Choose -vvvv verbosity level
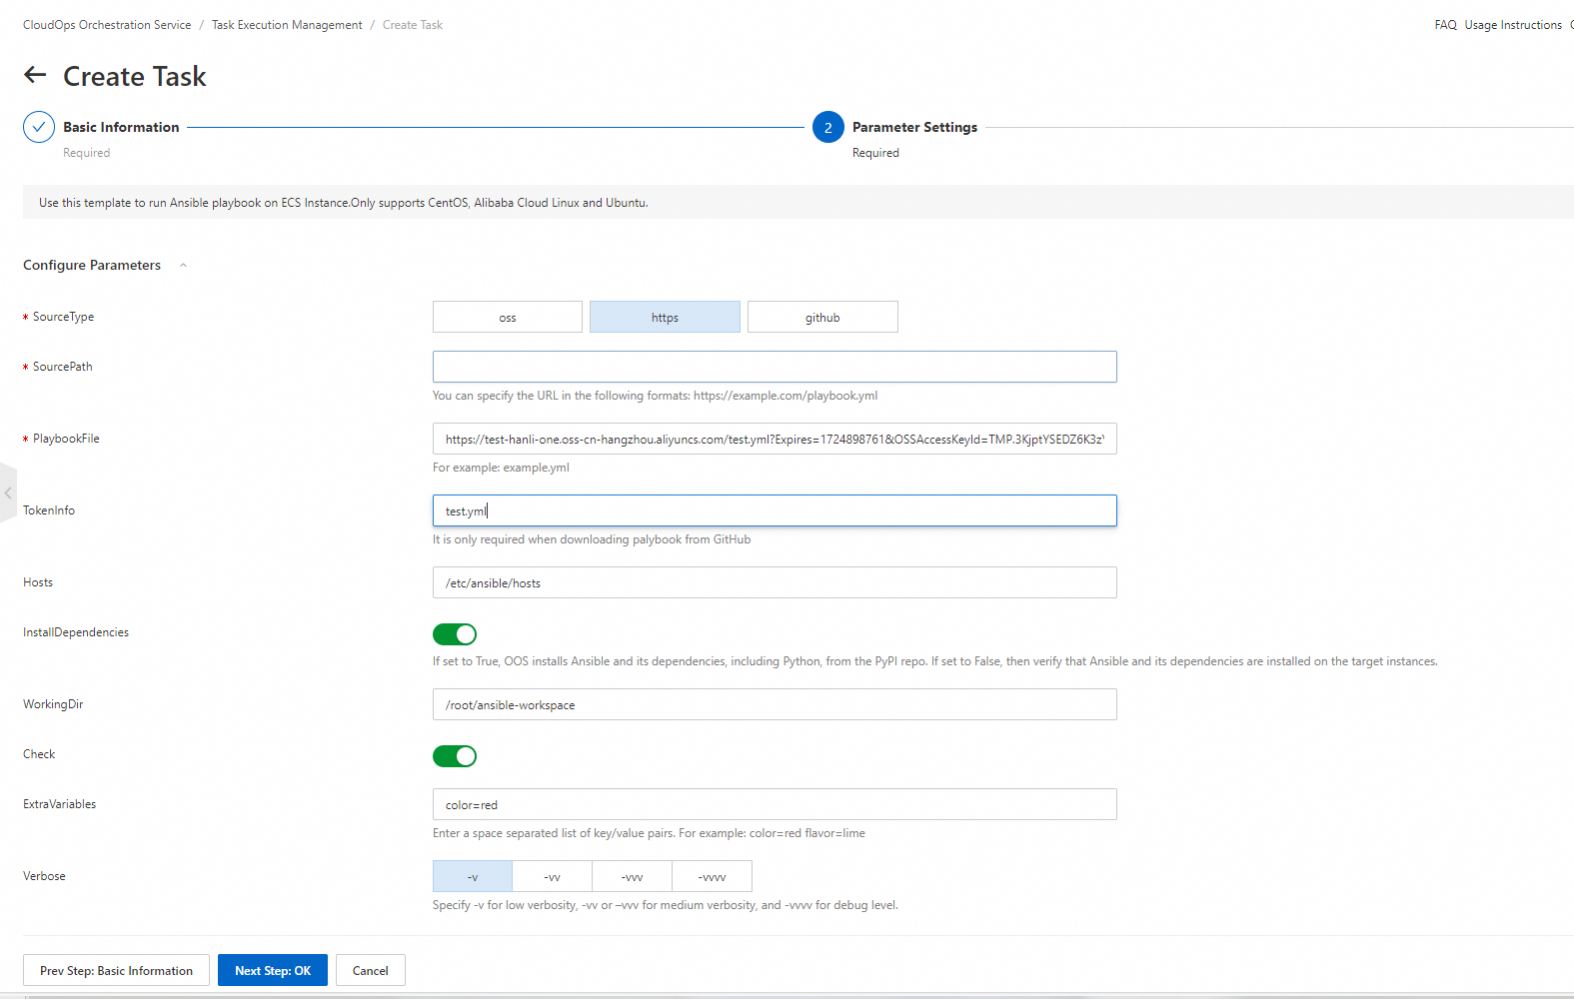Screen dimensions: 1574x999 click(x=713, y=876)
